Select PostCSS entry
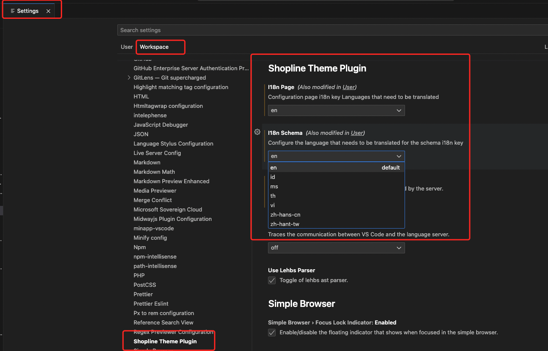Screen dimensions: 548x351 145,285
